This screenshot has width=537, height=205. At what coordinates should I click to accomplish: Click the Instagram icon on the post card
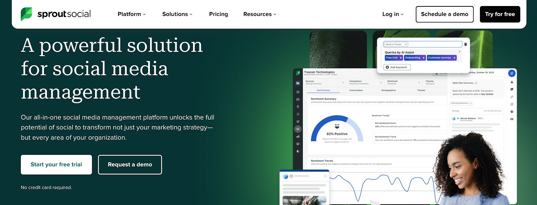tap(291, 176)
